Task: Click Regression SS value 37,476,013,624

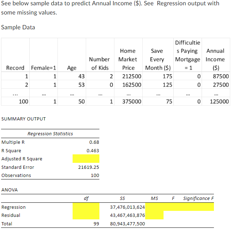Action: click(x=127, y=207)
